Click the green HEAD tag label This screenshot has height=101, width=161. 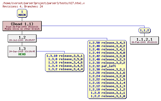[x=22, y=54]
